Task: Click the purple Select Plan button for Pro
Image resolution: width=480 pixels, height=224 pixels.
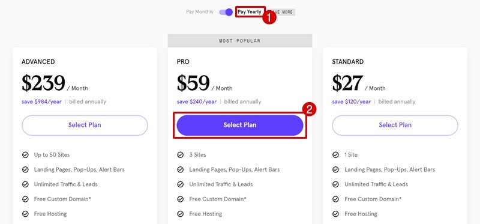Action: (x=240, y=125)
